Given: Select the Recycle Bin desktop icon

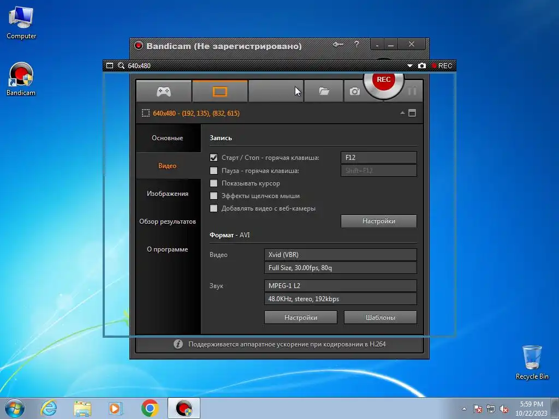Looking at the screenshot, I should pyautogui.click(x=532, y=362).
